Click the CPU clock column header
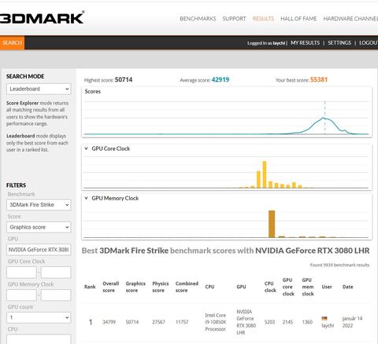The width and height of the screenshot is (378, 344). pos(270,287)
